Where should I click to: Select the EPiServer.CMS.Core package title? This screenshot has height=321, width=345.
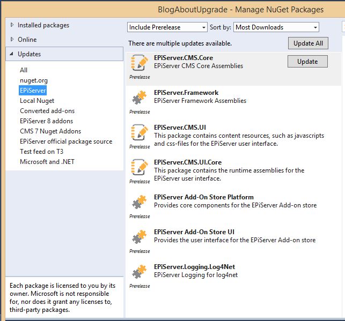183,58
